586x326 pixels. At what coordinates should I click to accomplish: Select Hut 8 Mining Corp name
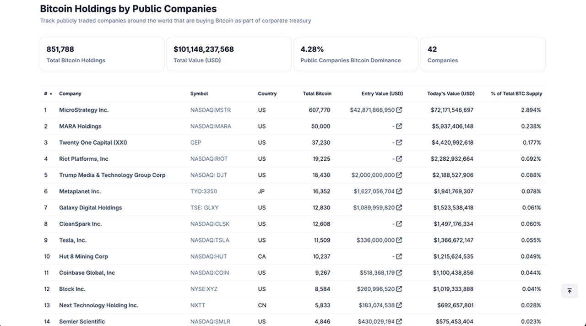tap(84, 256)
